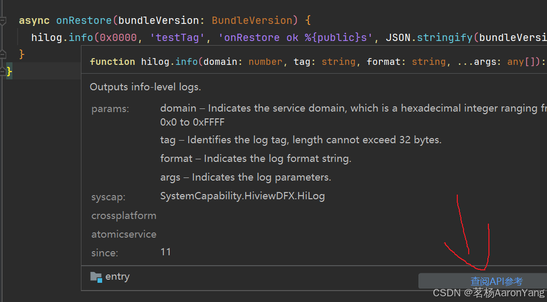Viewport: 547px width, 302px height.
Task: Click SystemCapability.HiviewDFX.HiLog value
Action: pyautogui.click(x=243, y=196)
